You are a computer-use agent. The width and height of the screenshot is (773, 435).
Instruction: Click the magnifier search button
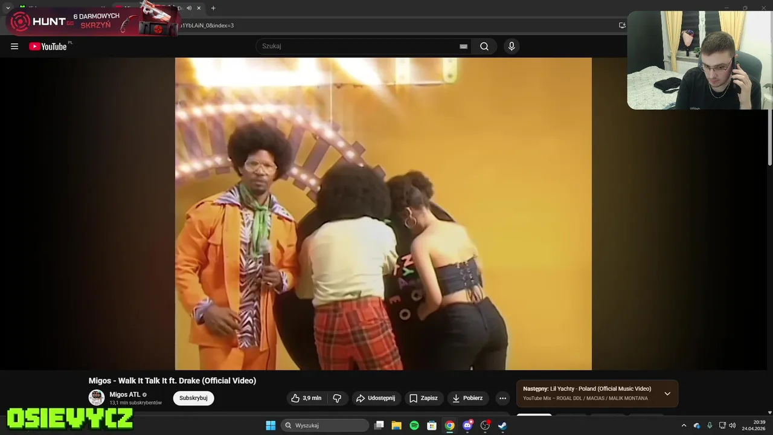coord(484,47)
